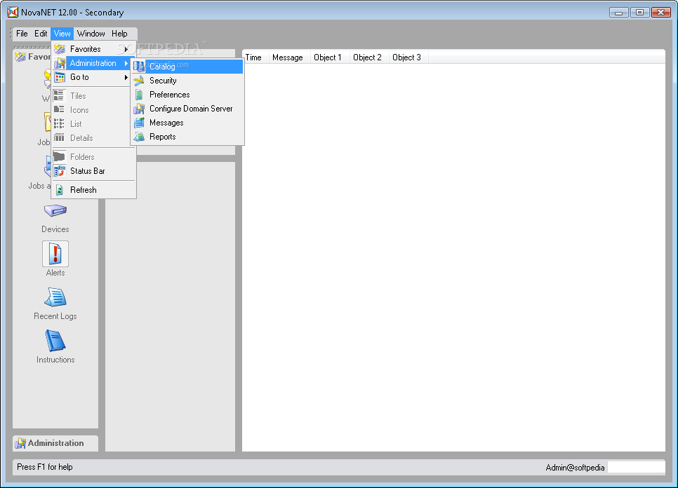Open the Help menu
678x488 pixels.
pyautogui.click(x=119, y=34)
